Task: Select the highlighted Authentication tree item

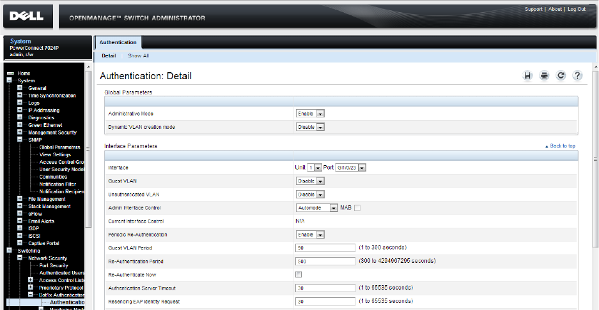Action: click(x=67, y=302)
